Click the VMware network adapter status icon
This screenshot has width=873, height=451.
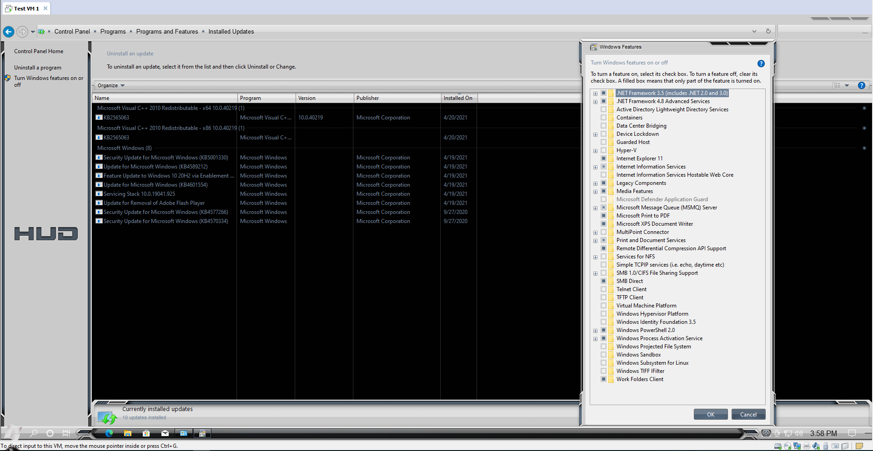pos(797,446)
